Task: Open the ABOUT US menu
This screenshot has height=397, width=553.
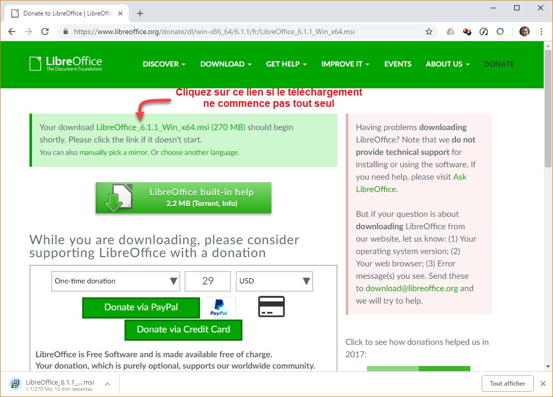Action: pos(448,64)
